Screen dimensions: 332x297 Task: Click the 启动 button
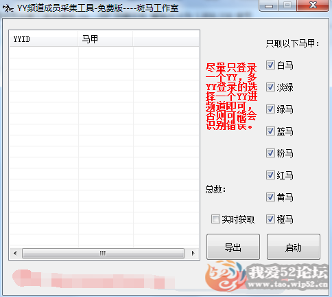coord(294,247)
